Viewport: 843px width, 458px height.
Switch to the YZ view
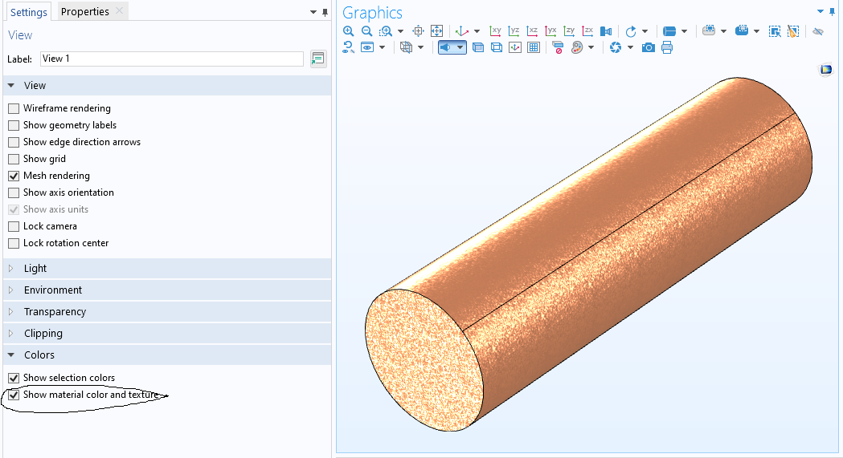514,31
